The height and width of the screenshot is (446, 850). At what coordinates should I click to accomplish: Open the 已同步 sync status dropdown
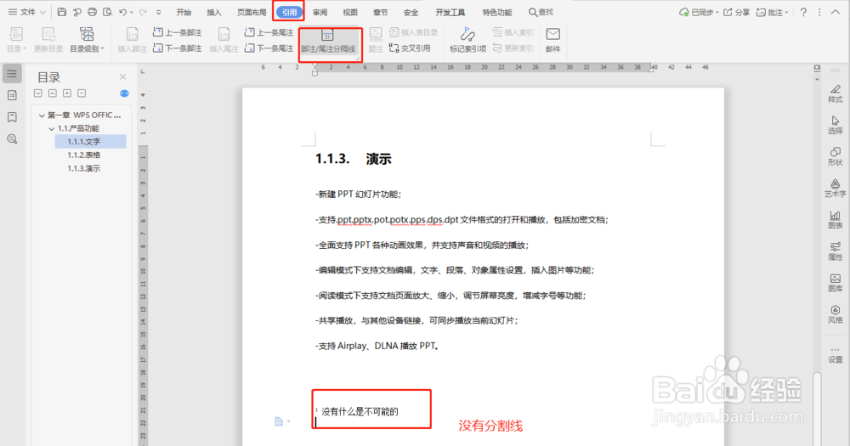click(699, 12)
